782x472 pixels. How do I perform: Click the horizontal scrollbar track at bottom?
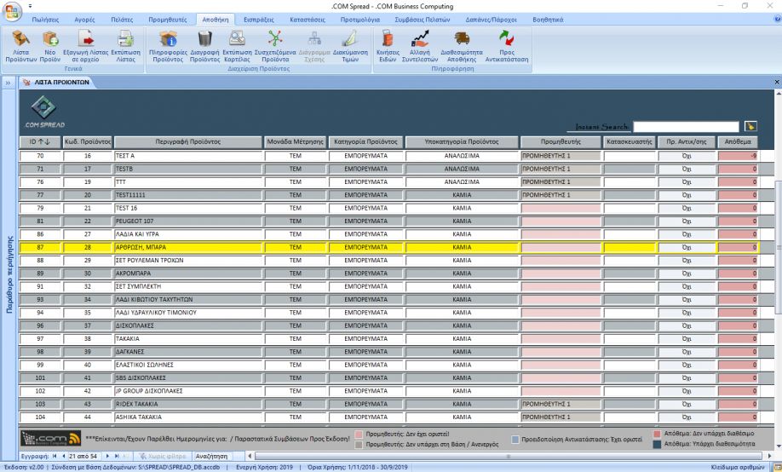[509, 456]
